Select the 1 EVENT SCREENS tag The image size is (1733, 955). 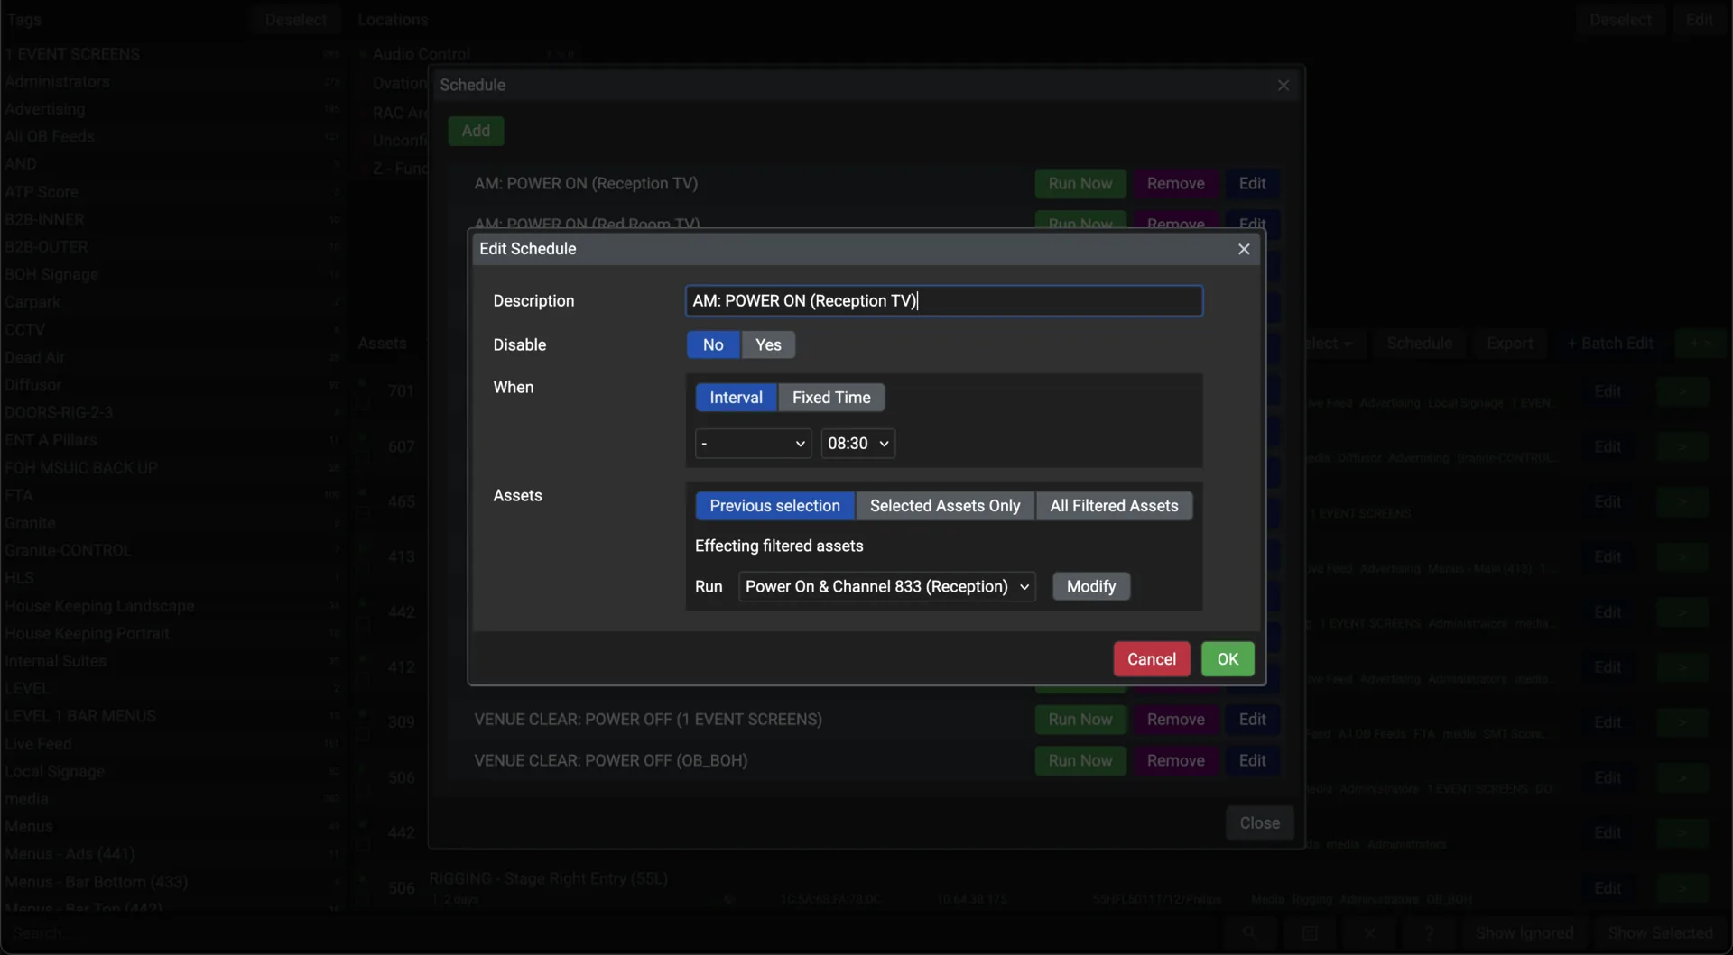[171, 54]
